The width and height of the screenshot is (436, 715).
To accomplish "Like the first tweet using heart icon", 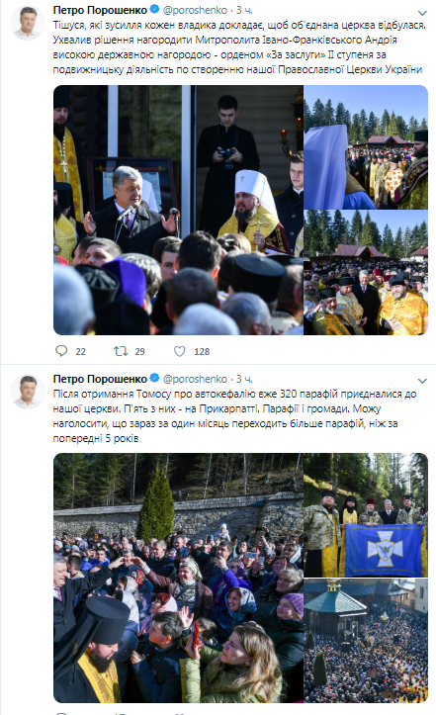I will 180,351.
